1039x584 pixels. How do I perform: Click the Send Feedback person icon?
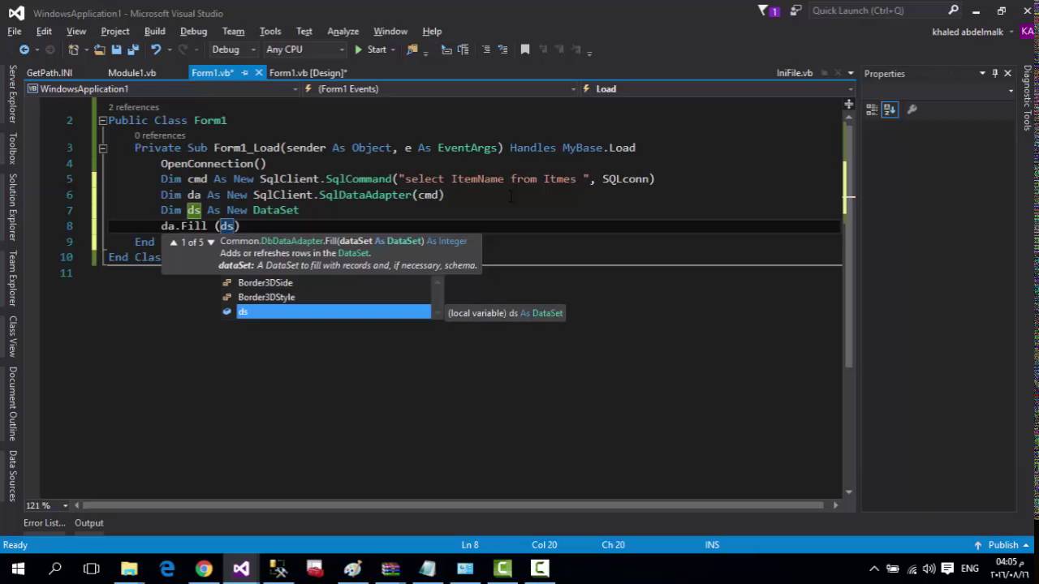pyautogui.click(x=795, y=11)
